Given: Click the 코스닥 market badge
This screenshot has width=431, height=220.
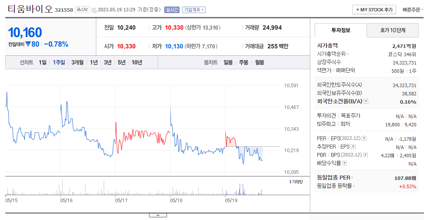Looking at the screenshot, I should (x=82, y=10).
